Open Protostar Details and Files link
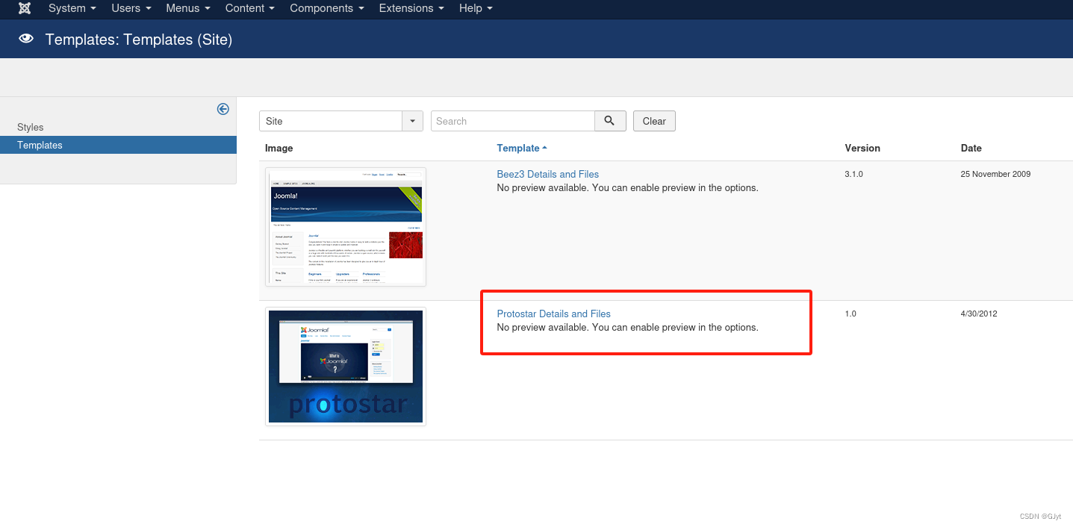This screenshot has width=1073, height=527. (x=554, y=314)
